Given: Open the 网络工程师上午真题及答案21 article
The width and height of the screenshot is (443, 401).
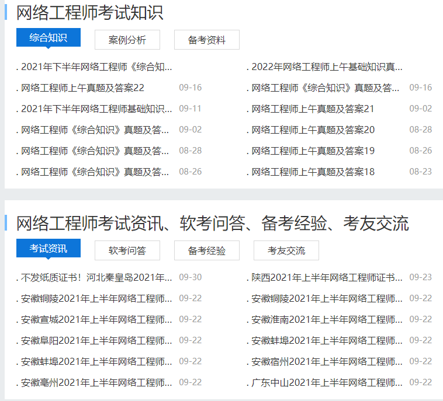Looking at the screenshot, I should click(x=313, y=109).
